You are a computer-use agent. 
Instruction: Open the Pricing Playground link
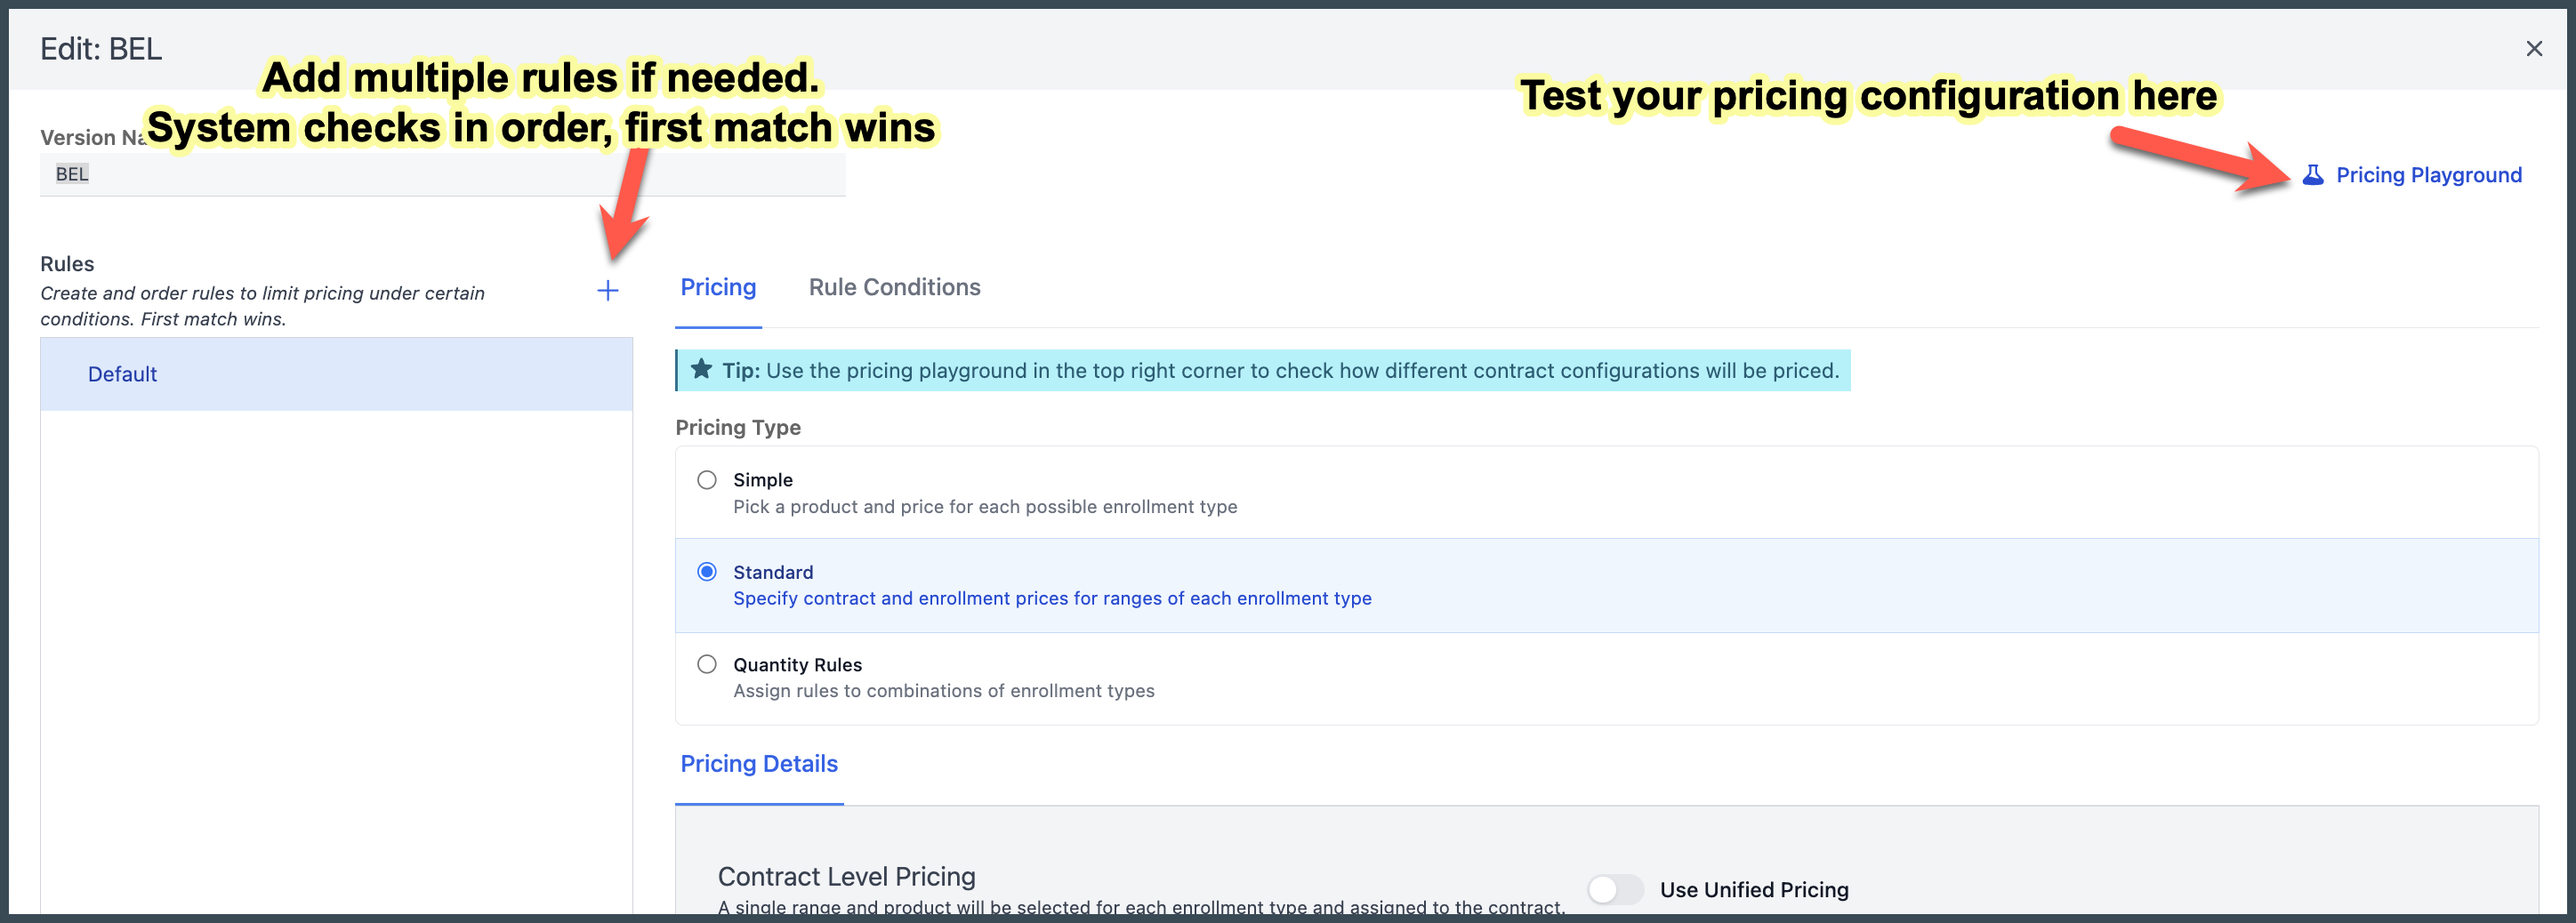point(2428,175)
